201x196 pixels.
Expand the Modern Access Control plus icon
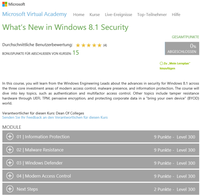coord(10,176)
